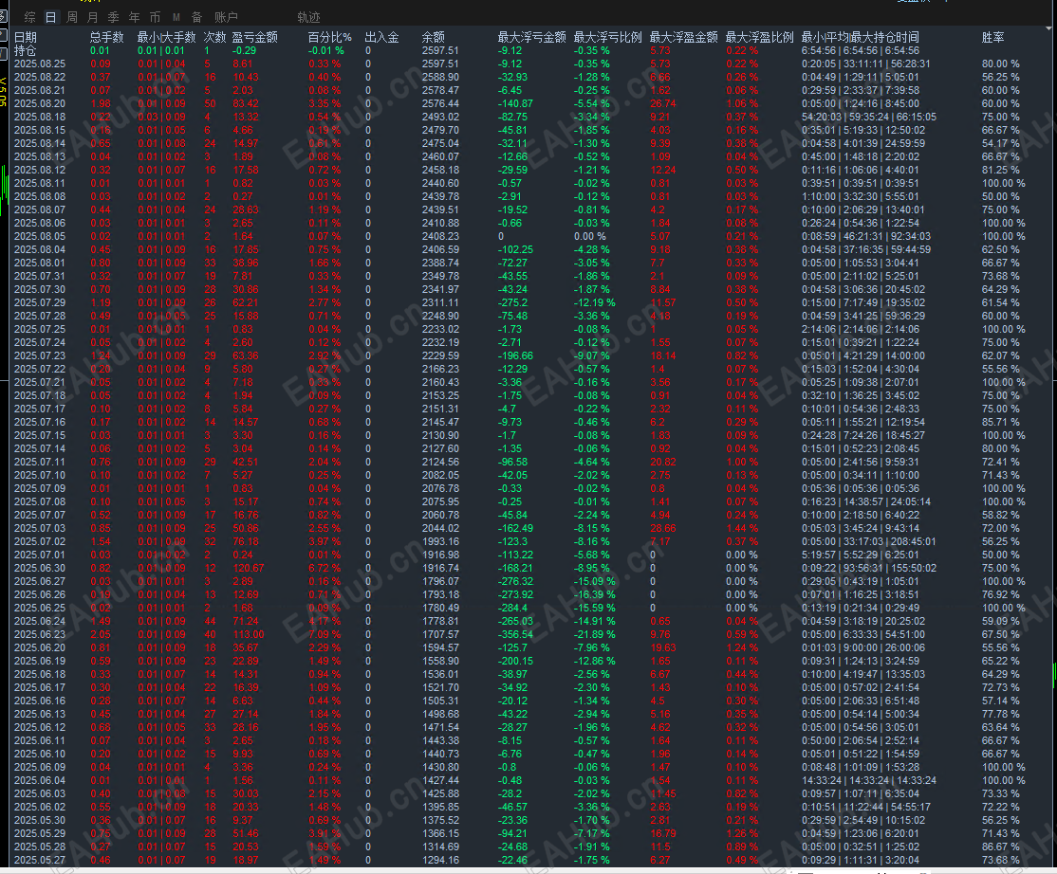Click holding time 54:20:03 | 59:35:24 | 66:15:05
1057x874 pixels.
tap(869, 118)
